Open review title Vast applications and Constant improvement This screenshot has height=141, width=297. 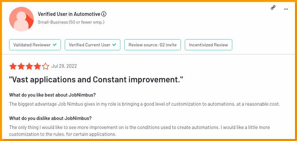click(x=96, y=80)
